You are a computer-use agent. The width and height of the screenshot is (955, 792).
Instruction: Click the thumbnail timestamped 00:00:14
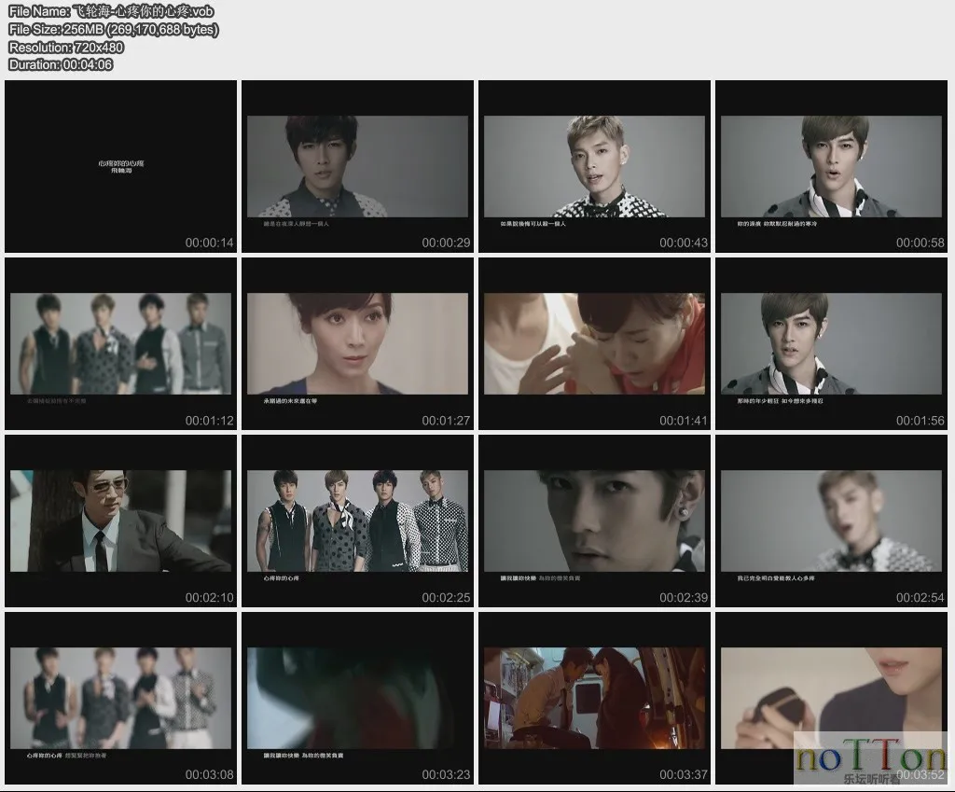click(121, 166)
